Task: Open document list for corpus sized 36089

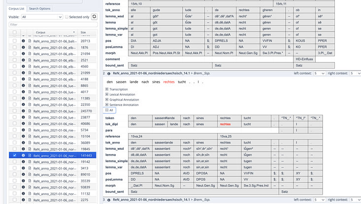Action: pyautogui.click(x=30, y=143)
